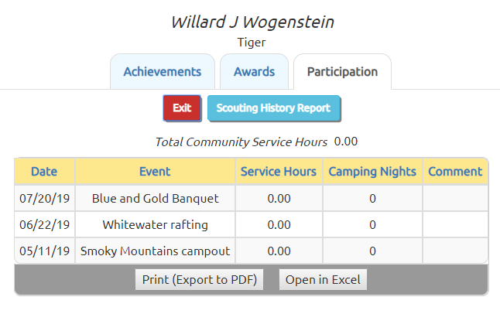Click the 05/11/19 date cell

tap(44, 251)
